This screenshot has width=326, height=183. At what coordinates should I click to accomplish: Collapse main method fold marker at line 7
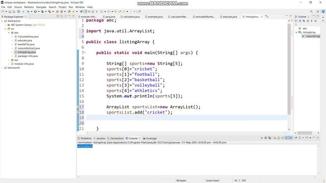[85, 53]
